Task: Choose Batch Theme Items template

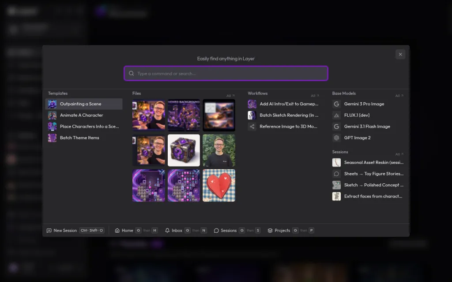Action: tap(84, 138)
